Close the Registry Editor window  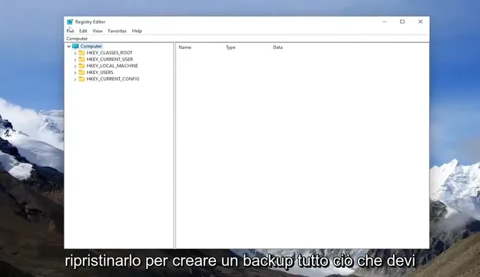420,22
